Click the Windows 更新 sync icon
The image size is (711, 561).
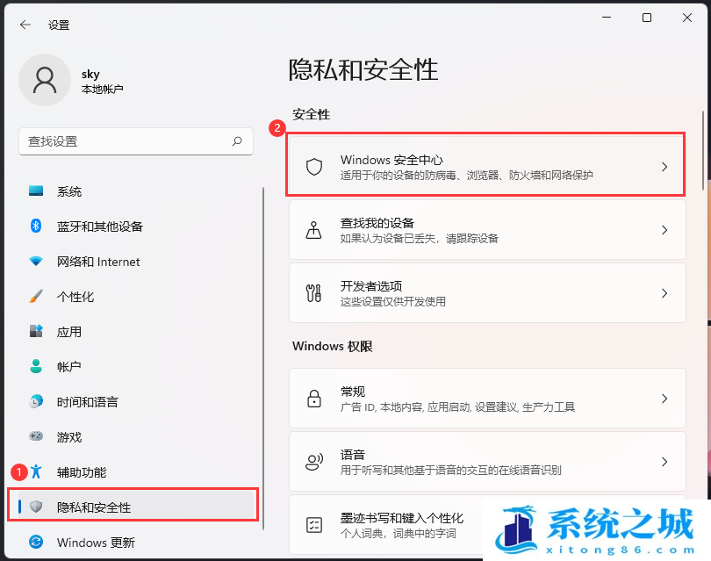[x=36, y=542]
